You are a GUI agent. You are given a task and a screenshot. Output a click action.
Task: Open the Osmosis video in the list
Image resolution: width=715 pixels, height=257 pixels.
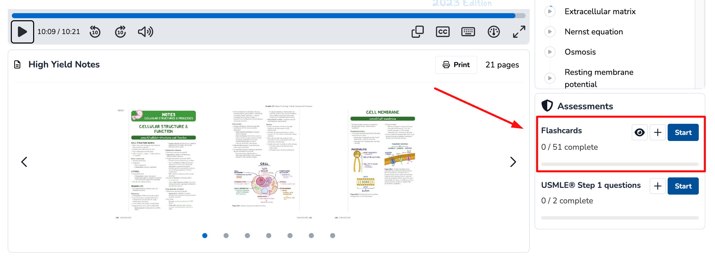[580, 52]
